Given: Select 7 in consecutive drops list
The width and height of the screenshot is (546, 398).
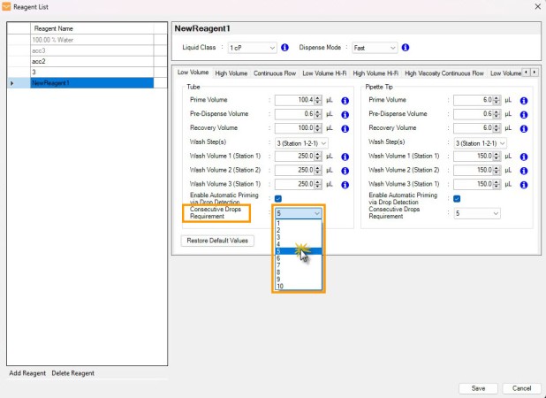Looking at the screenshot, I should point(299,265).
